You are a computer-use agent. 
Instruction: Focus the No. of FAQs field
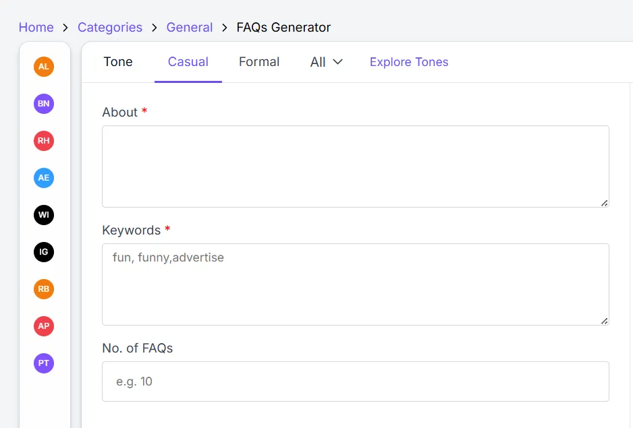(355, 381)
